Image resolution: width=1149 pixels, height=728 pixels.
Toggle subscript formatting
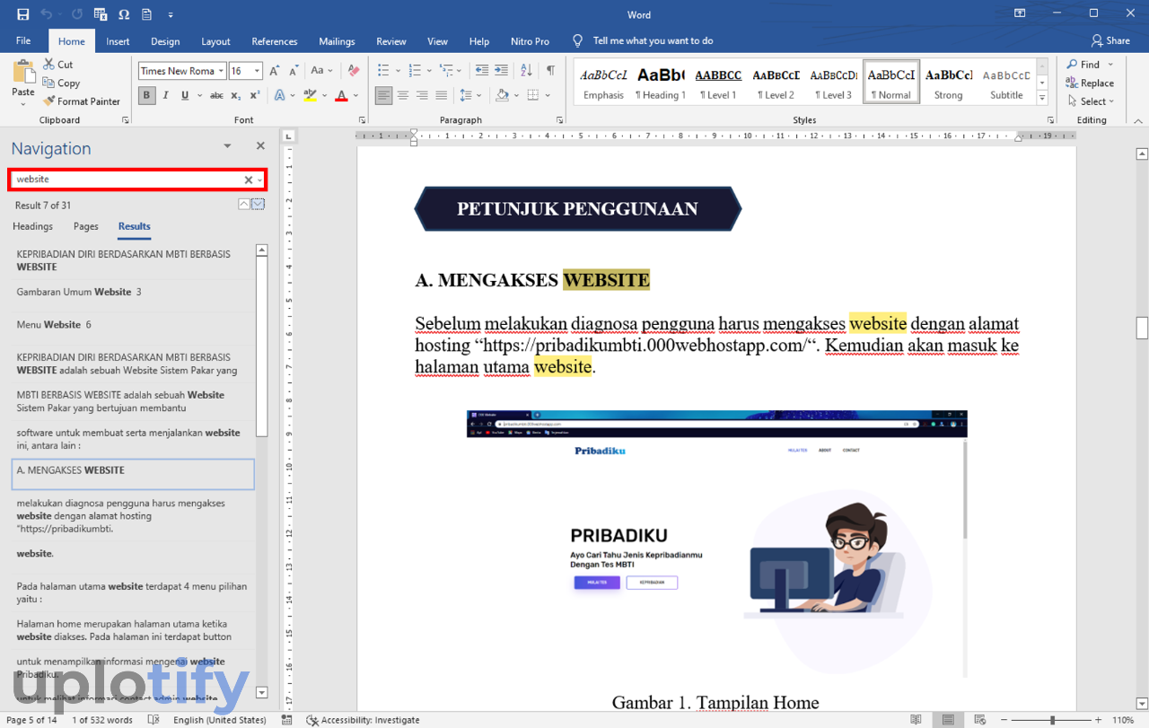[236, 95]
